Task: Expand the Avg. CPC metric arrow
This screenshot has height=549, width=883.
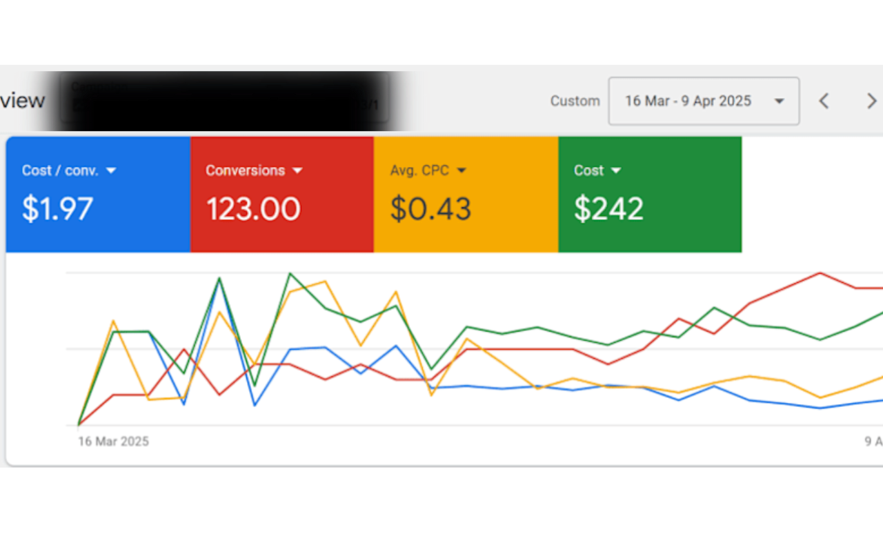Action: click(462, 170)
